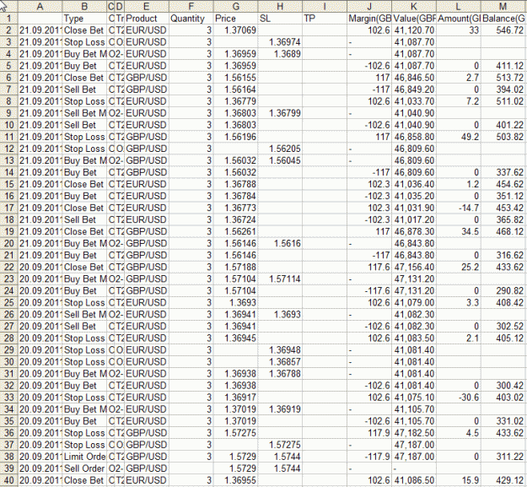
Task: Click price cell 1.36724
Action: 236,219
